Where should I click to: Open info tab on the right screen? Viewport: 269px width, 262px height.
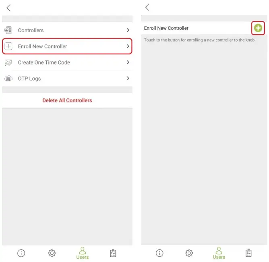click(159, 253)
